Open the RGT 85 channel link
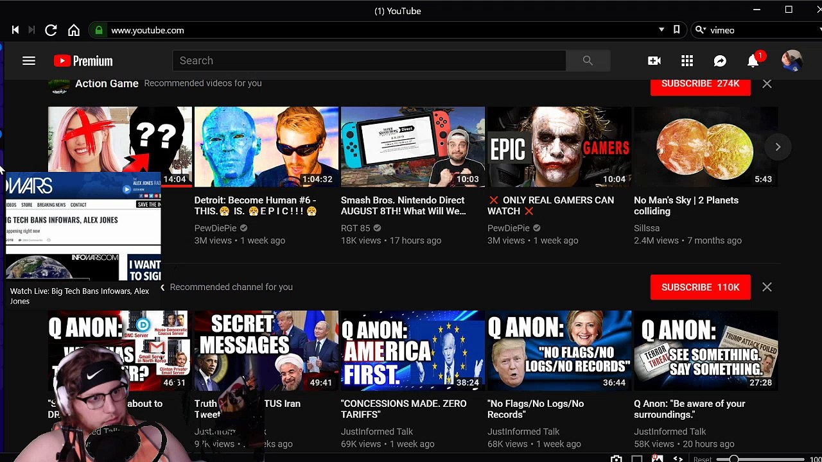The height and width of the screenshot is (462, 822). (355, 228)
